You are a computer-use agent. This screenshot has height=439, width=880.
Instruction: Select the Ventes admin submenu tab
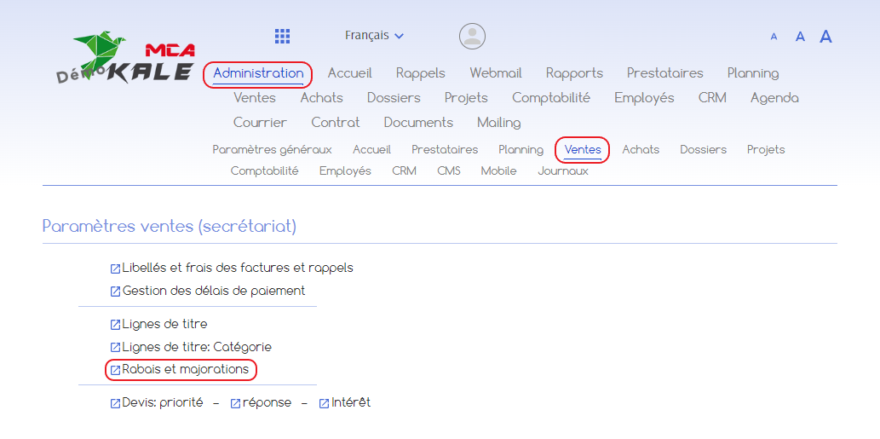click(x=583, y=150)
